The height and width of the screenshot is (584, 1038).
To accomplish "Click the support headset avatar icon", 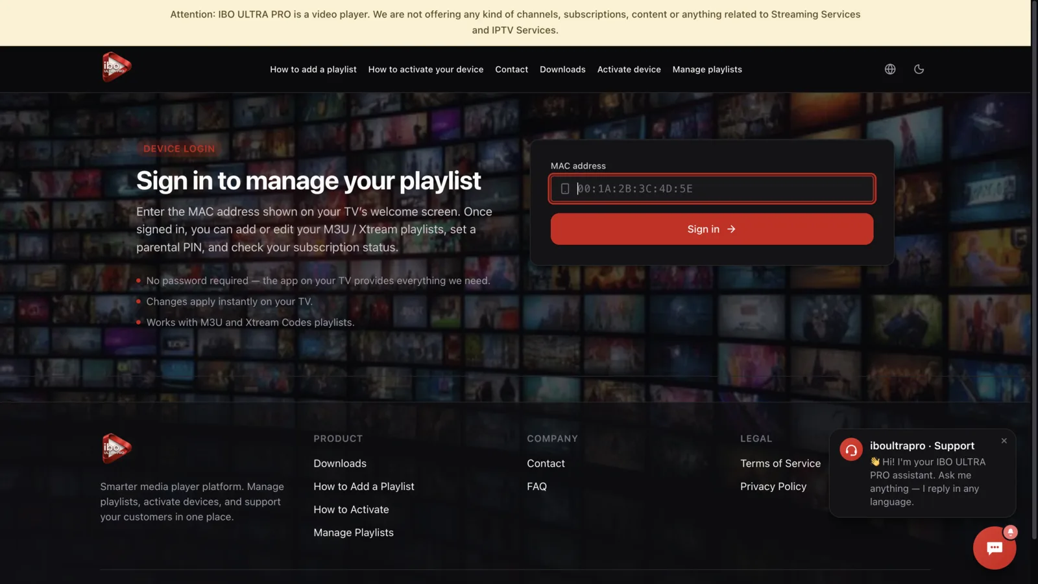I will (x=851, y=449).
